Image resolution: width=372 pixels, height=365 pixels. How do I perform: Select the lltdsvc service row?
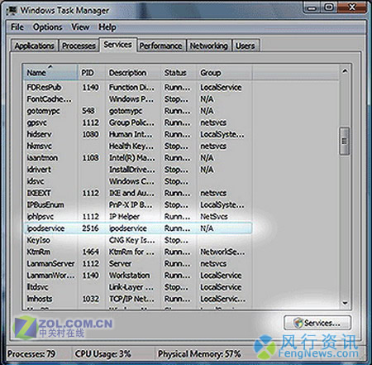tap(137, 287)
